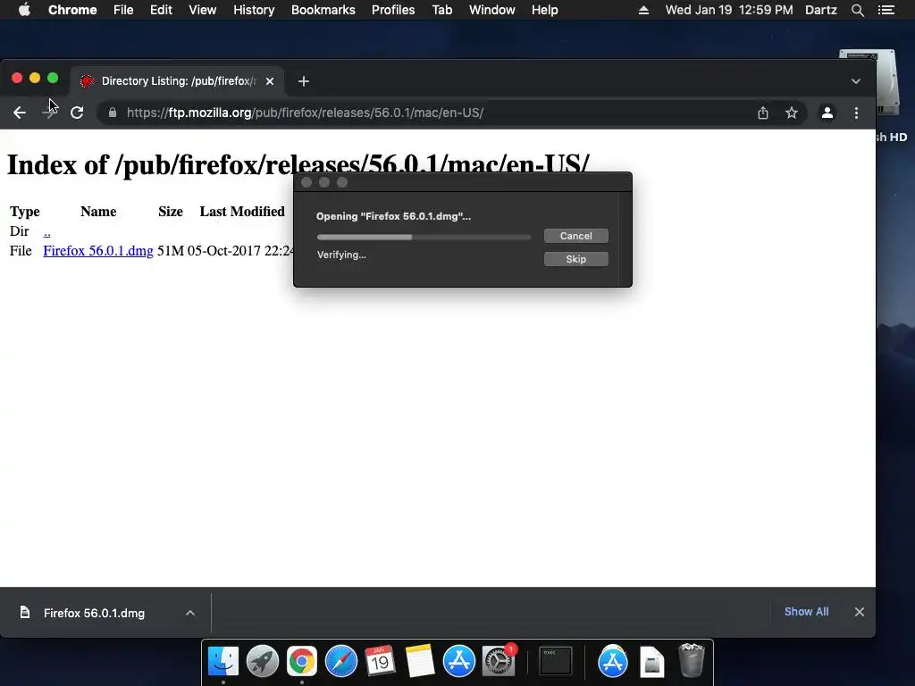Image resolution: width=915 pixels, height=686 pixels.
Task: Click the Size column header
Action: pyautogui.click(x=171, y=211)
